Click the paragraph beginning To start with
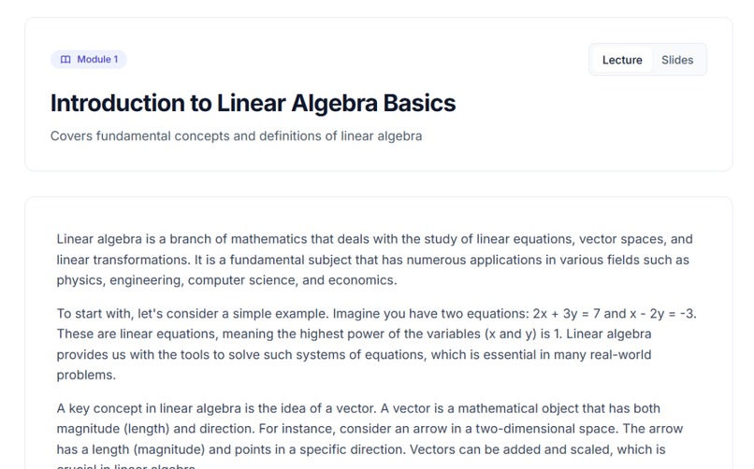The image size is (754, 469). pos(376,344)
